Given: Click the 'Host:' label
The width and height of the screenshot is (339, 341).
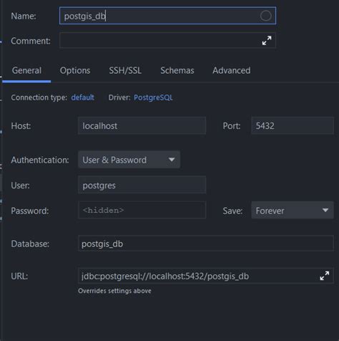Looking at the screenshot, I should [21, 126].
